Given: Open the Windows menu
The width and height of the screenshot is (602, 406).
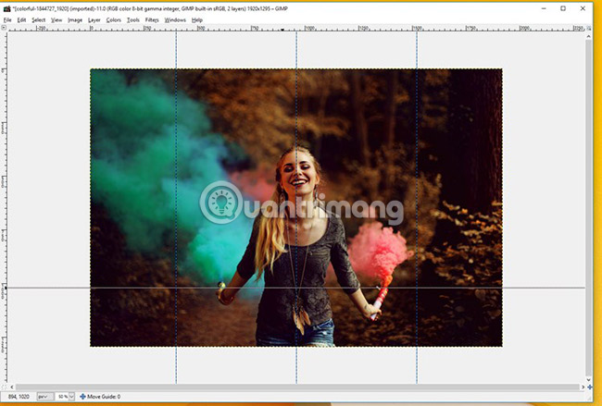Looking at the screenshot, I should (x=174, y=19).
